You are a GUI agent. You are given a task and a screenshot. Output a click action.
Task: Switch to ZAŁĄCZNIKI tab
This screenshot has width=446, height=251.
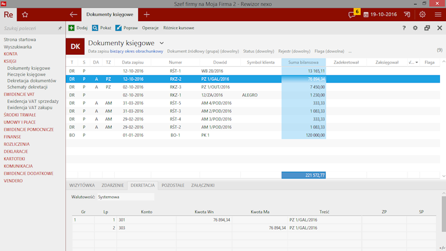203,185
